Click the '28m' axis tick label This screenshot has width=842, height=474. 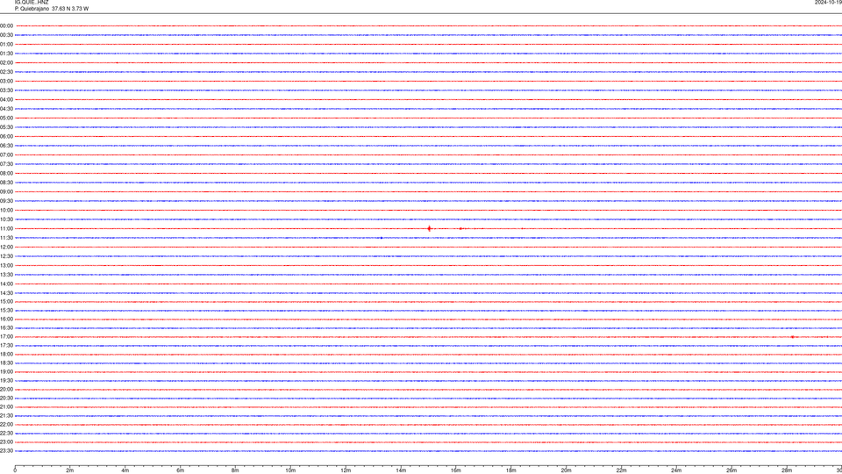(x=787, y=470)
